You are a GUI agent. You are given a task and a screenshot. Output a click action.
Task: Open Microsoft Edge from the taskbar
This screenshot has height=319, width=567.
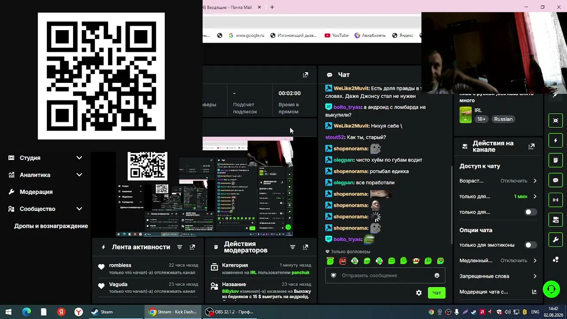click(26, 312)
